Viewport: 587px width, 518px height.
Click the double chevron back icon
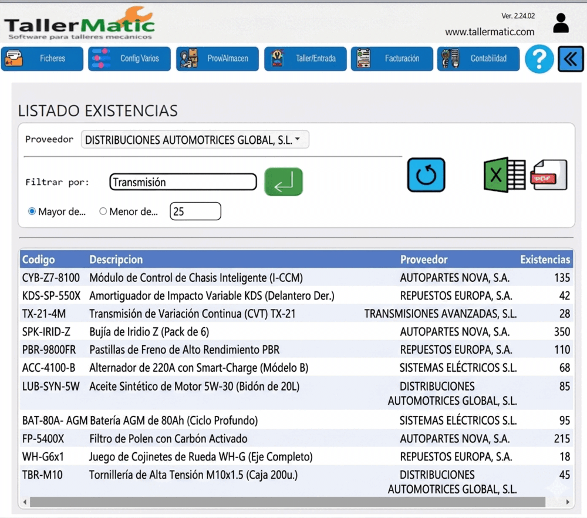coord(571,59)
